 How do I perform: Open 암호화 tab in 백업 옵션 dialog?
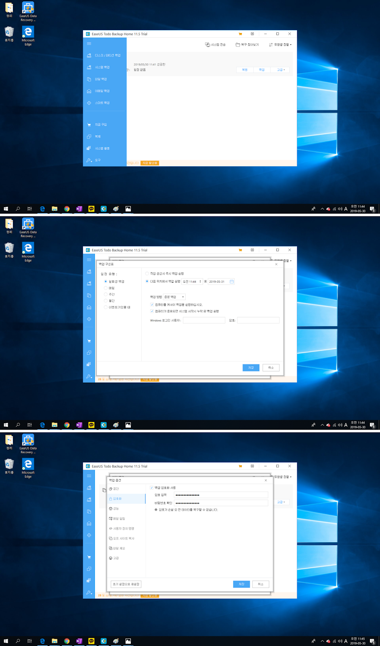point(126,499)
